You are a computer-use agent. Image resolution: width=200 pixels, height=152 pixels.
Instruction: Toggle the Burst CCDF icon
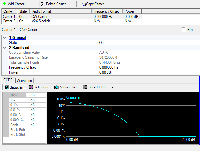pyautogui.click(x=85, y=87)
